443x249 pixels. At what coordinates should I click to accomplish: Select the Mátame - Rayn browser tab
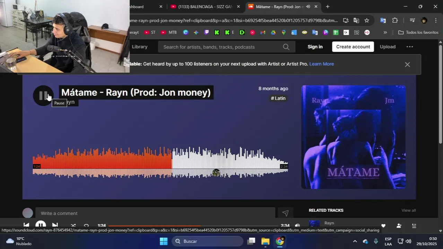[x=279, y=7]
